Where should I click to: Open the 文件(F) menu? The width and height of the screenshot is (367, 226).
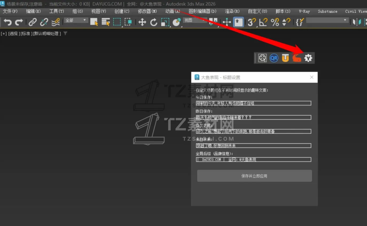pyautogui.click(x=10, y=11)
